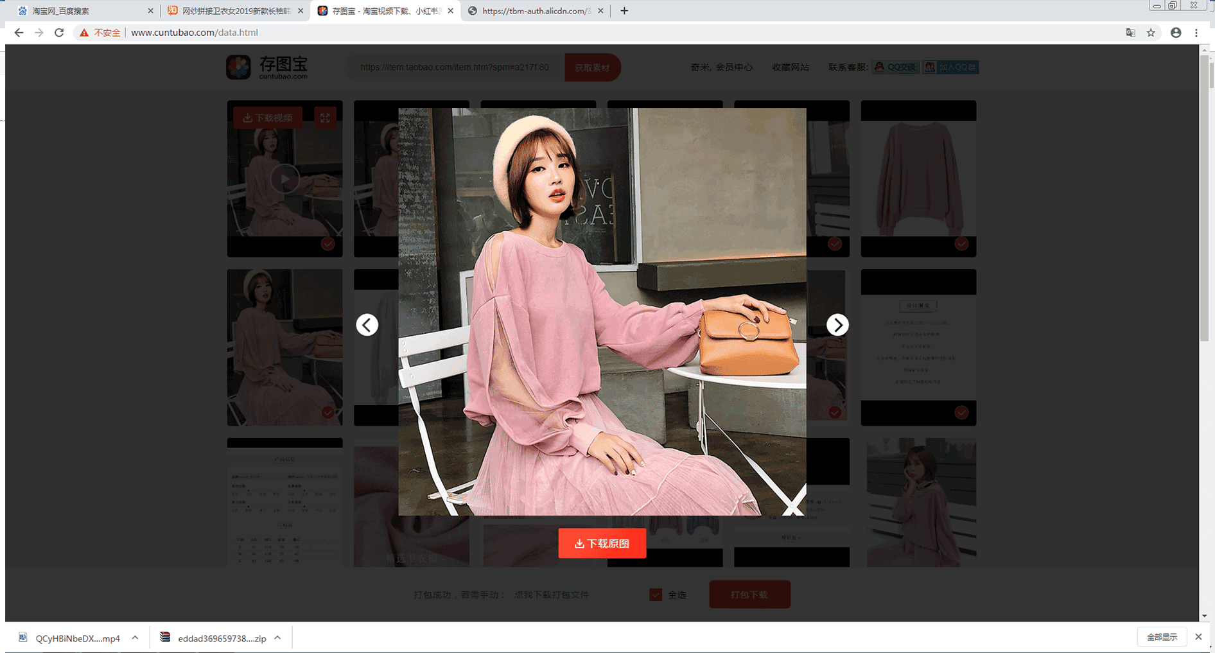1215x653 pixels.
Task: Toggle the 全选 checkbox
Action: pos(656,595)
